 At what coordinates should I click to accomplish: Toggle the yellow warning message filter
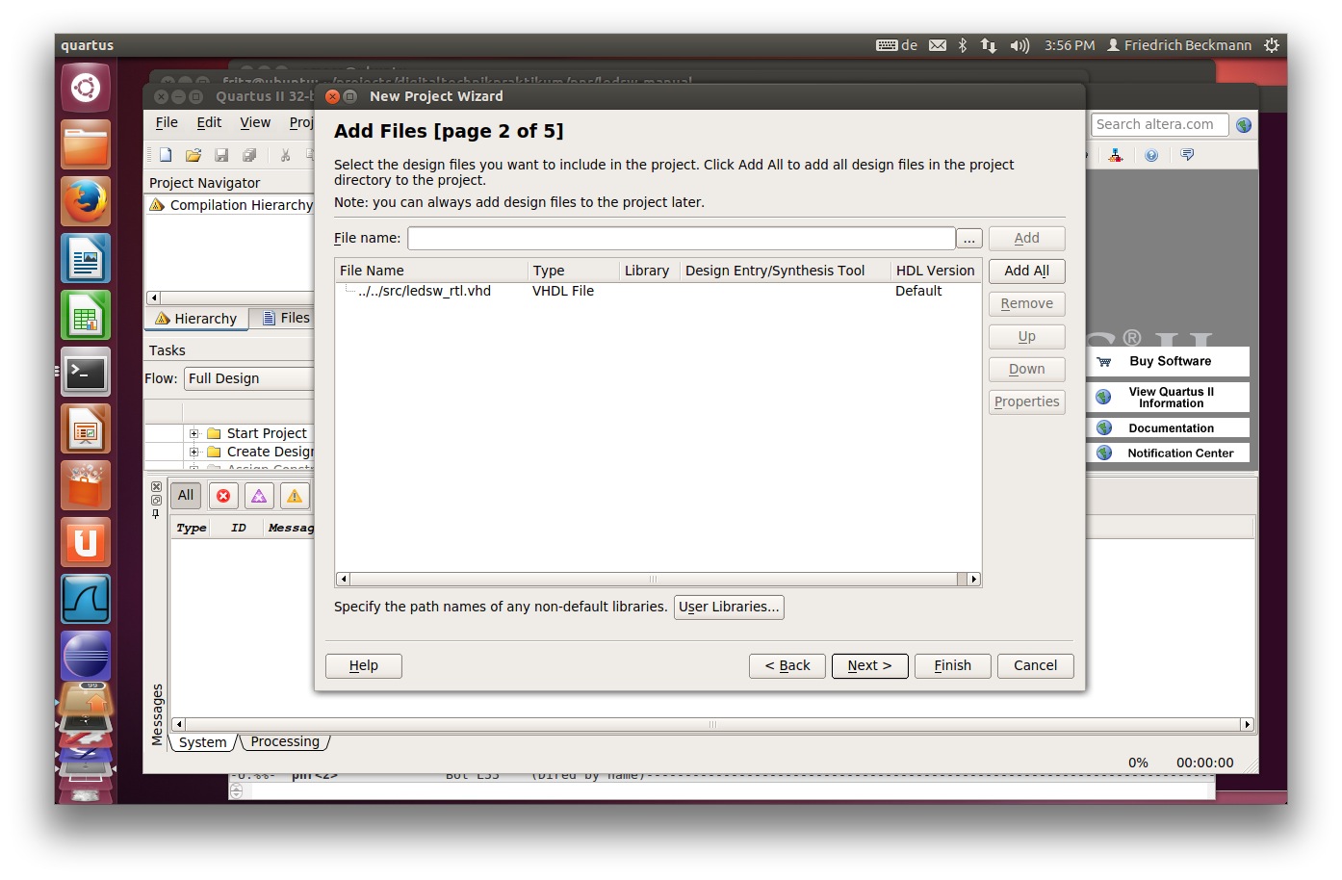coord(295,496)
